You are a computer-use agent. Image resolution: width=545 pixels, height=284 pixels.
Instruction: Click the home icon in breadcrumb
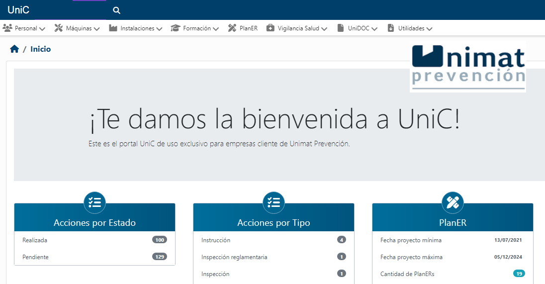(x=14, y=49)
